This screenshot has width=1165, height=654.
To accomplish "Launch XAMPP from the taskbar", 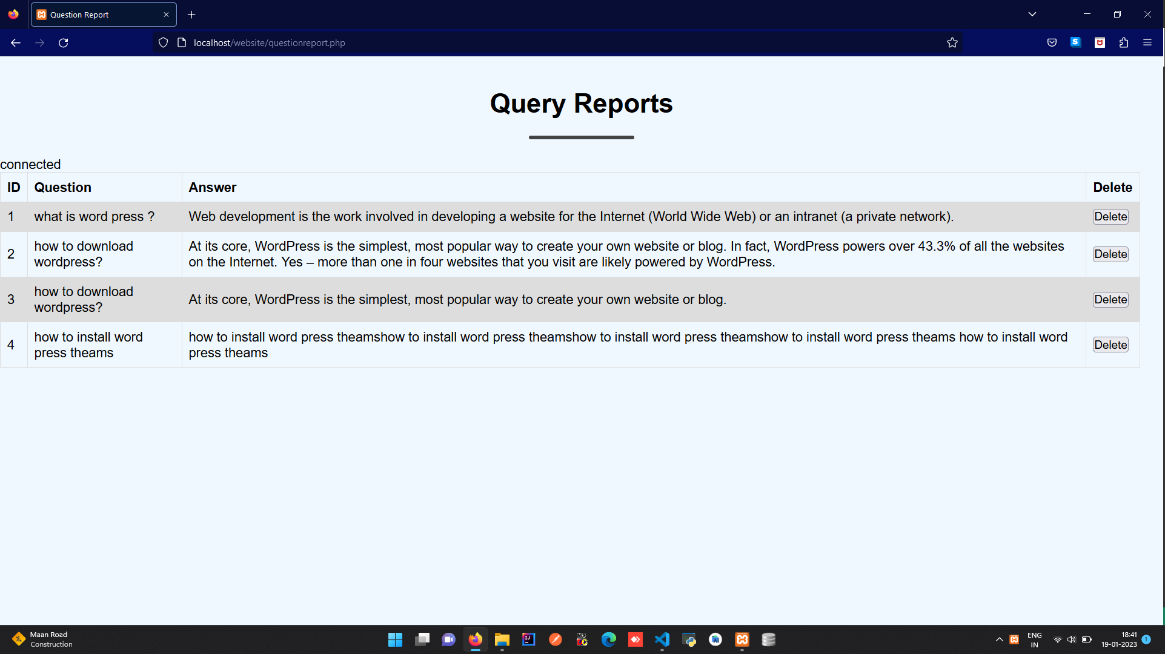I will click(x=742, y=640).
